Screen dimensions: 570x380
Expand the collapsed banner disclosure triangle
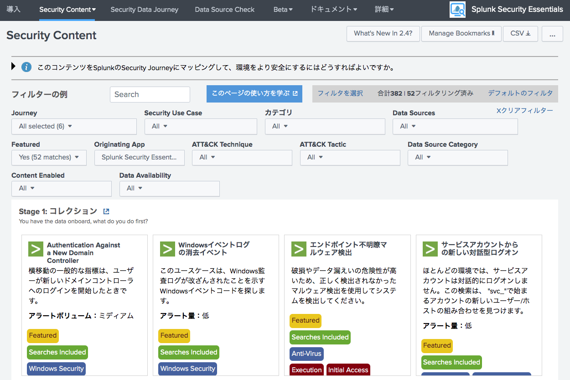point(13,67)
